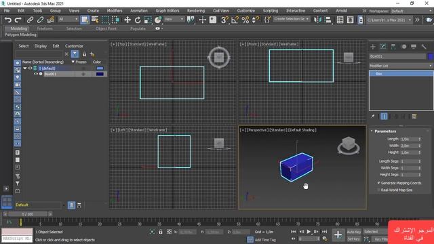Screen dimensions: 434x244
Task: Toggle Window/Crossing selection mode
Action: coord(116,20)
